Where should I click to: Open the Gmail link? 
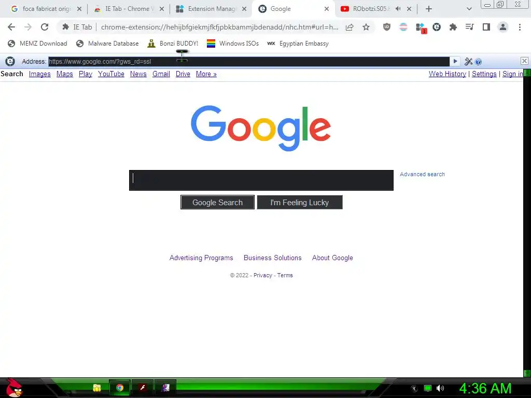click(161, 74)
